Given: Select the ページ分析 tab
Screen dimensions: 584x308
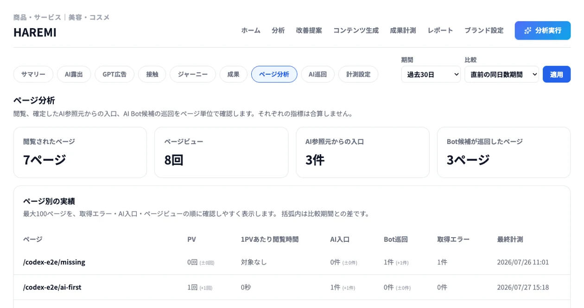Looking at the screenshot, I should 274,74.
